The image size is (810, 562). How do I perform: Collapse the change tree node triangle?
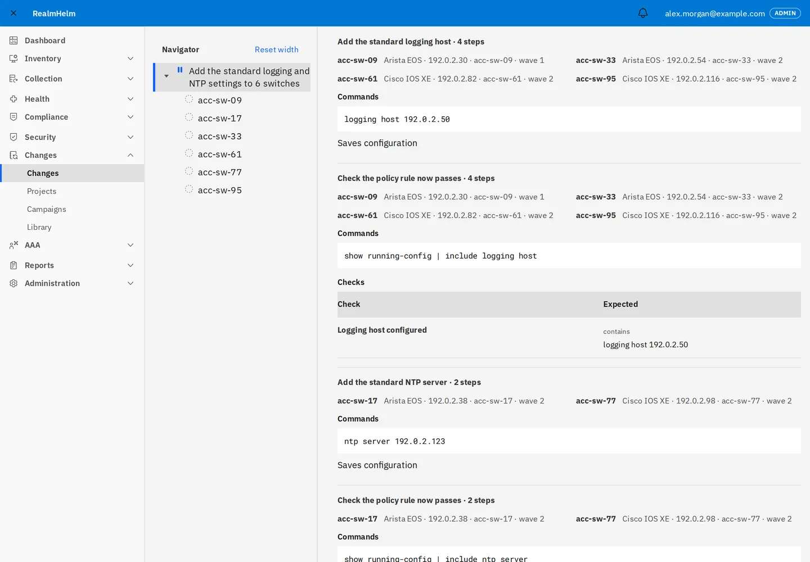tap(166, 76)
